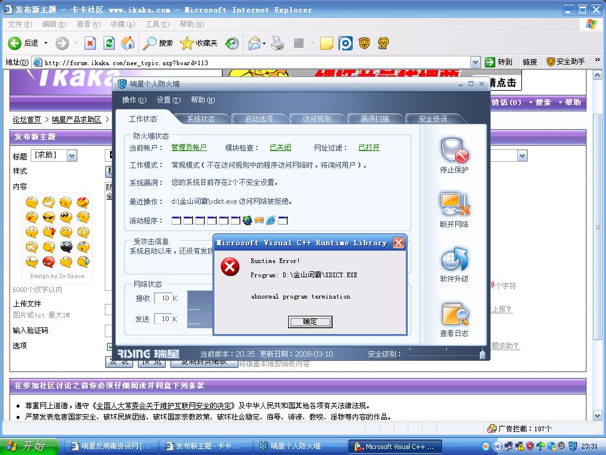The image size is (606, 455).
Task: Click the yellow note icon in toolbar
Action: pos(326,43)
